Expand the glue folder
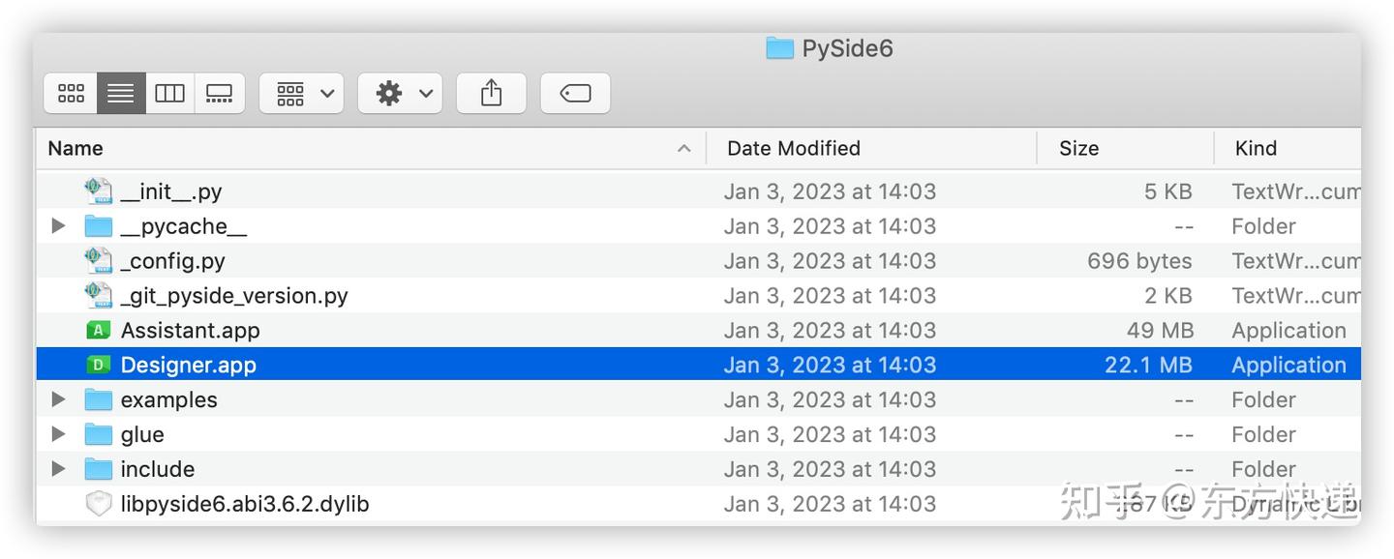Screen dimensions: 1394x559 (58, 434)
